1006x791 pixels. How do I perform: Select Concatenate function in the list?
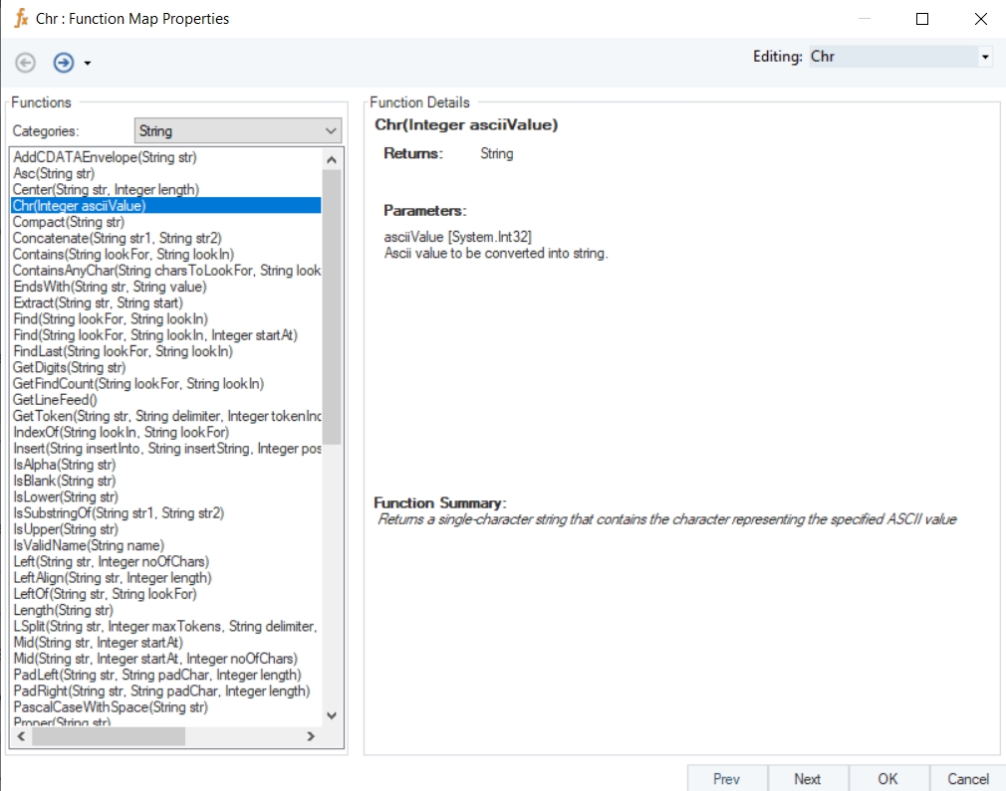(117, 238)
